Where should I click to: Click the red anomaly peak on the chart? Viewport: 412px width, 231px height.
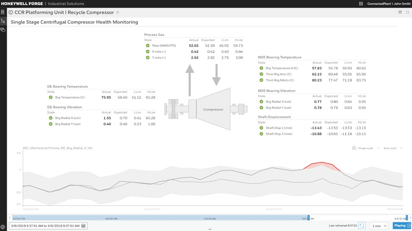pyautogui.click(x=322, y=164)
